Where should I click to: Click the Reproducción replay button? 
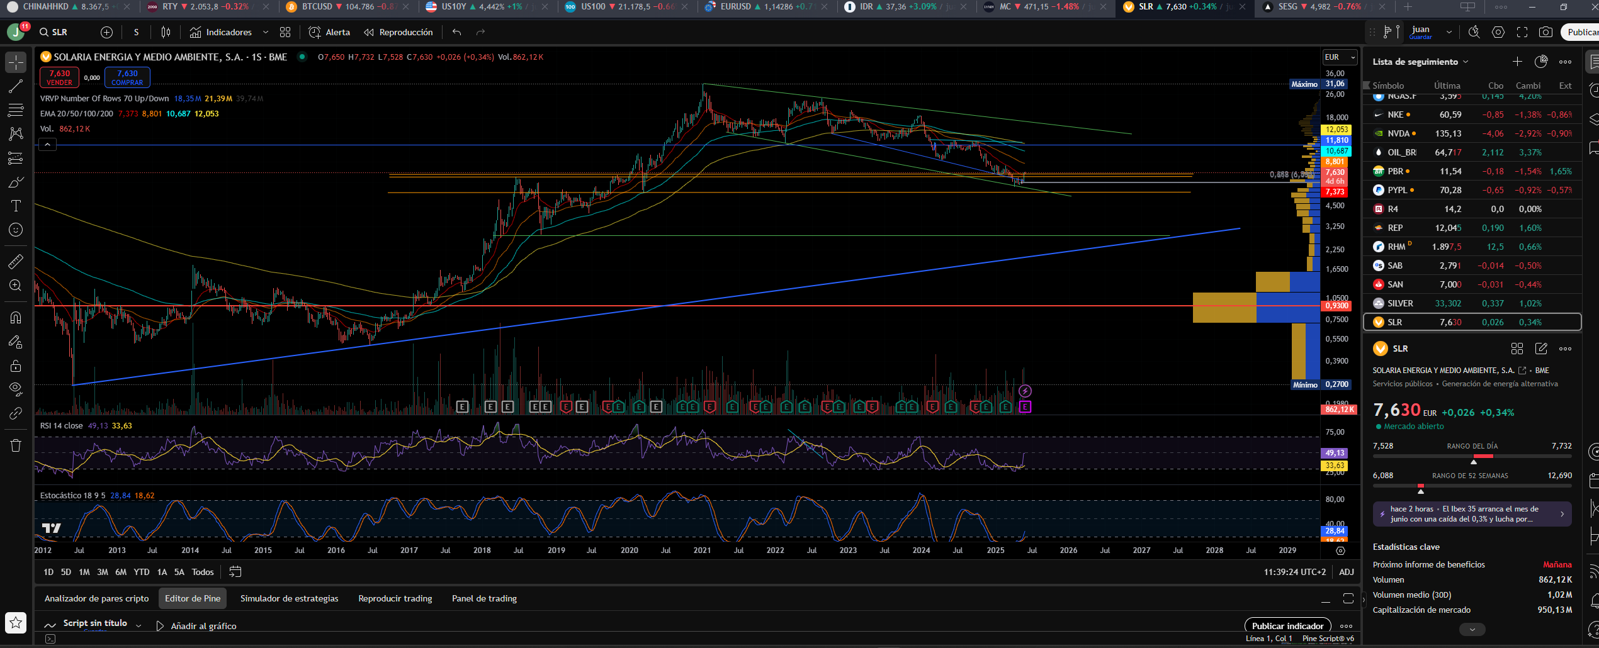tap(398, 32)
